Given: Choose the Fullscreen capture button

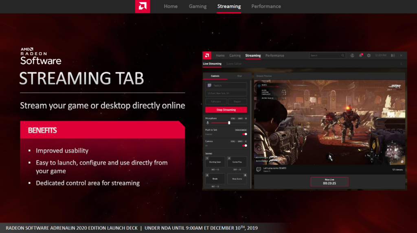Looking at the screenshot, I should click(216, 101).
